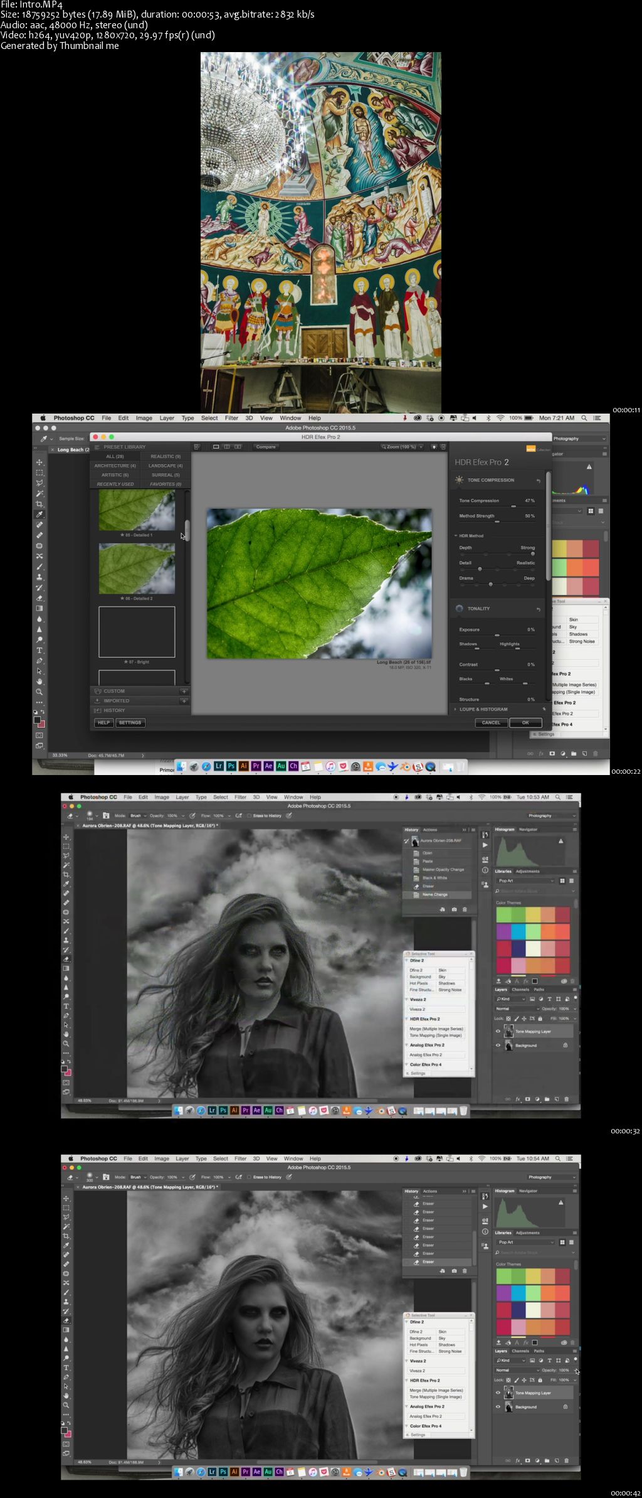Open the Kind filter dropdown in the 10:54 AM Layers panel
The width and height of the screenshot is (642, 1498).
[510, 1360]
